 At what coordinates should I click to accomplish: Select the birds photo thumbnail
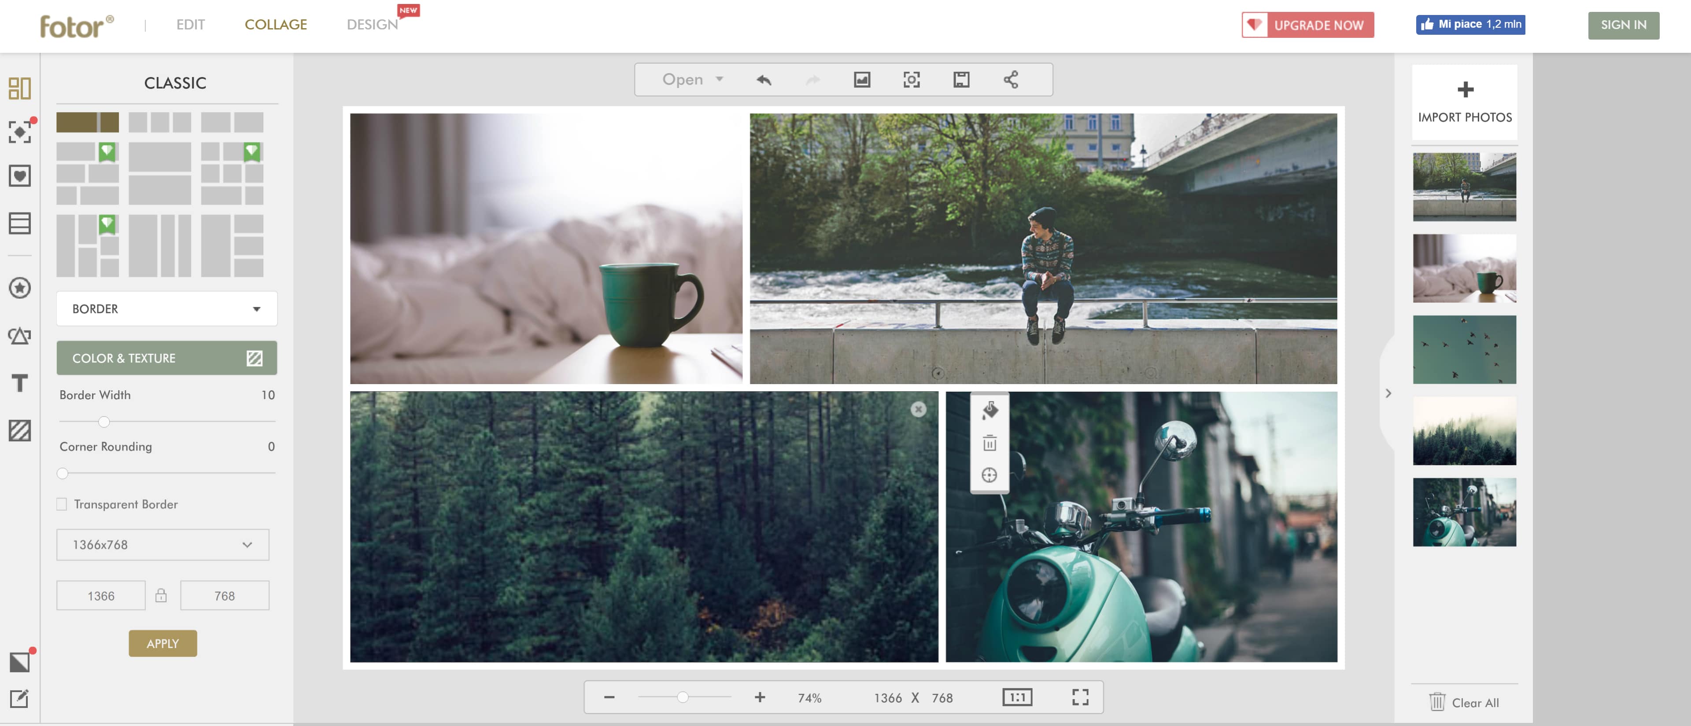click(1464, 349)
